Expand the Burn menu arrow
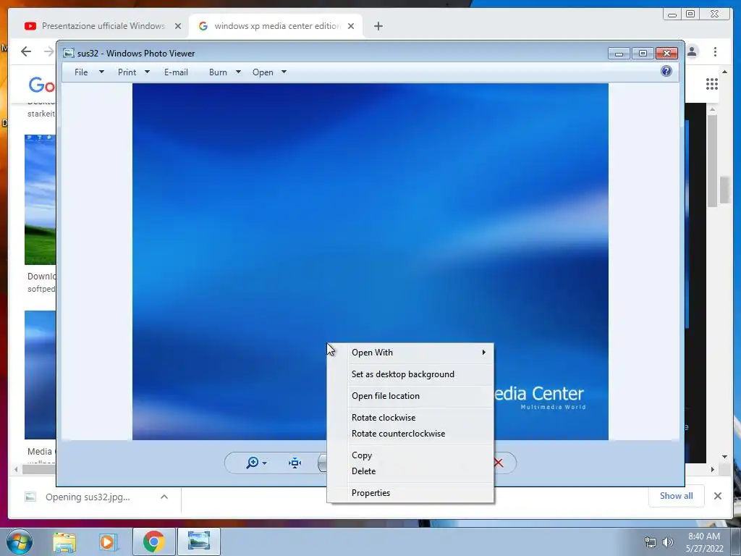The height and width of the screenshot is (556, 741). coord(238,72)
